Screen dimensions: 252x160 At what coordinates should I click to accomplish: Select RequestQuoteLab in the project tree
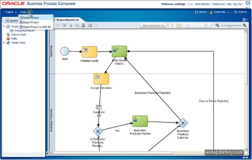pyautogui.click(x=24, y=31)
